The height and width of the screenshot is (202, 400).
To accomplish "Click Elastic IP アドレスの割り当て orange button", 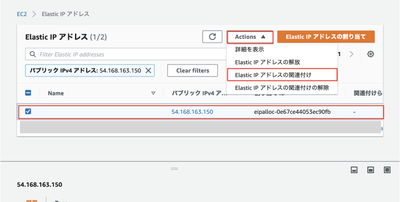I will point(326,37).
